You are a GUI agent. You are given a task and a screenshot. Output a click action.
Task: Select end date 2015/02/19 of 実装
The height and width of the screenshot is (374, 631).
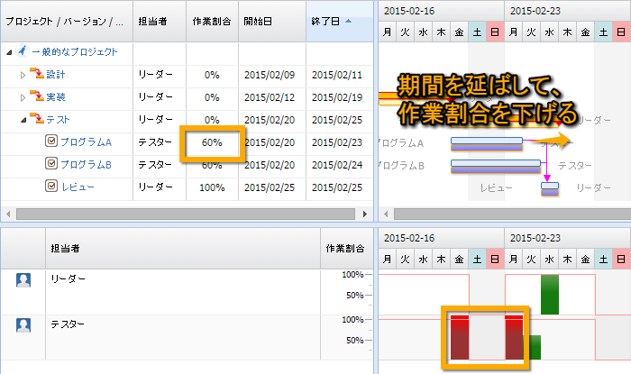point(337,97)
